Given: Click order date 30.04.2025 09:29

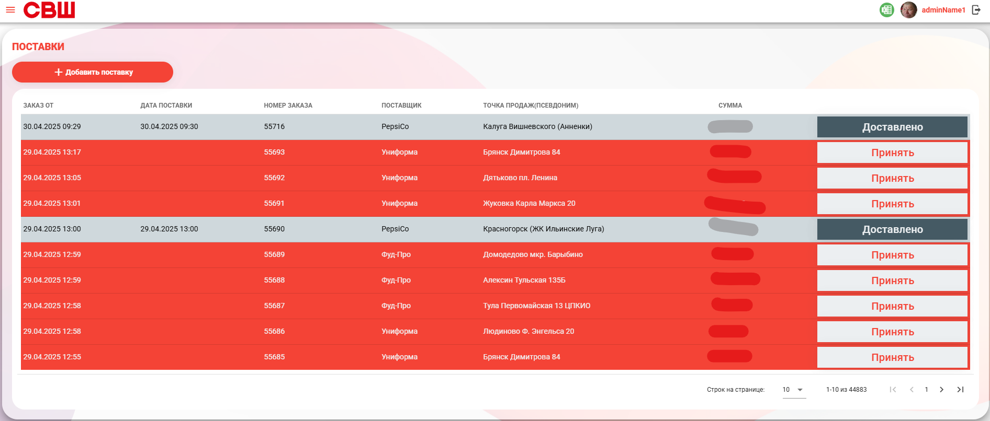Looking at the screenshot, I should (52, 126).
